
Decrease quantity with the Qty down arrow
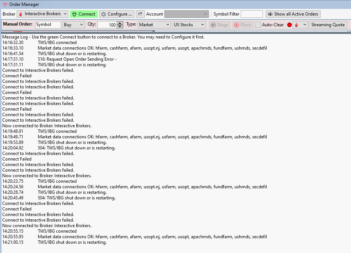point(120,27)
